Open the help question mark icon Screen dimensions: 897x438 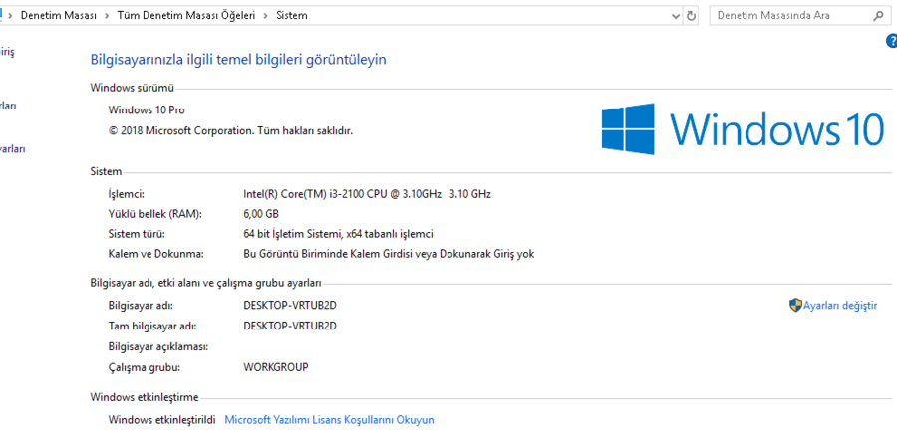891,41
